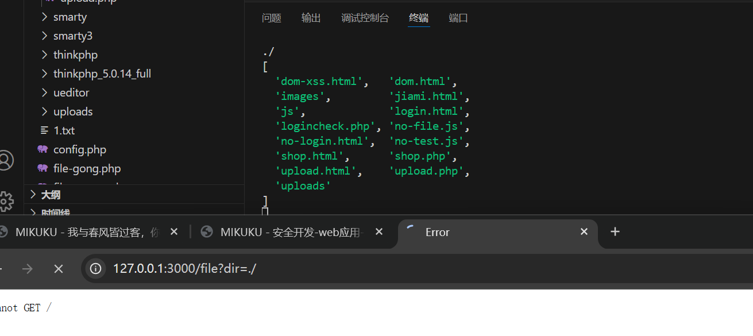Click the 1.txt text file icon
Image resolution: width=753 pixels, height=336 pixels.
pyautogui.click(x=44, y=130)
